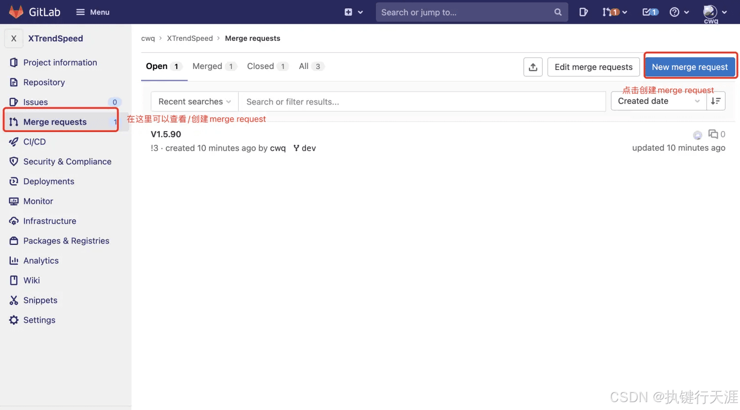Click the 'updated 10 minutes ago' text

(x=679, y=148)
